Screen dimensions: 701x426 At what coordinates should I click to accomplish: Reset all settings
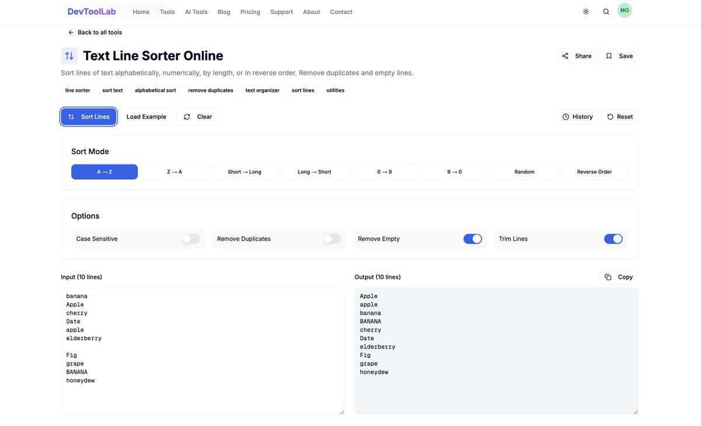click(620, 117)
